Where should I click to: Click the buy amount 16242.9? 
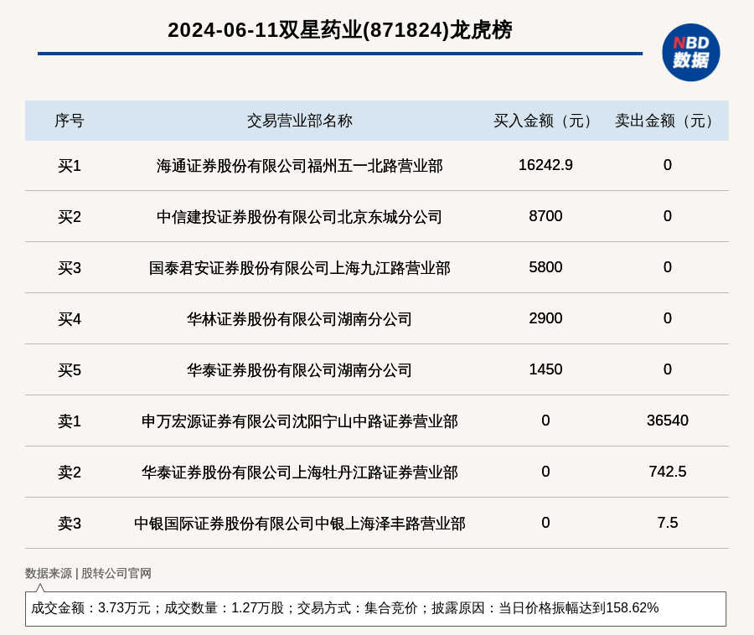[x=545, y=165]
